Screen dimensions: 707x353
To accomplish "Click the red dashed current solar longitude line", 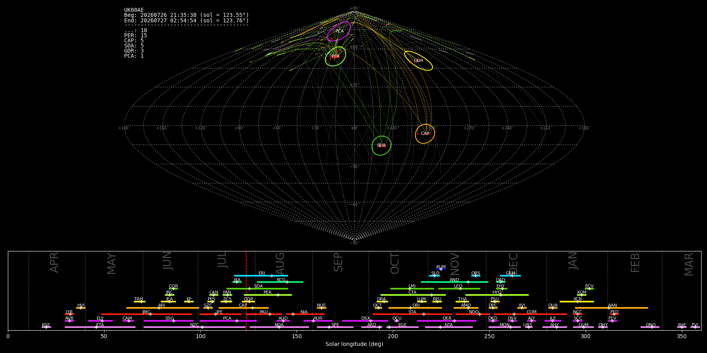I will pos(246,291).
